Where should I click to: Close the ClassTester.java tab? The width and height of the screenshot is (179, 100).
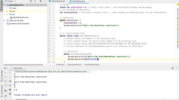pyautogui.click(x=66, y=1)
